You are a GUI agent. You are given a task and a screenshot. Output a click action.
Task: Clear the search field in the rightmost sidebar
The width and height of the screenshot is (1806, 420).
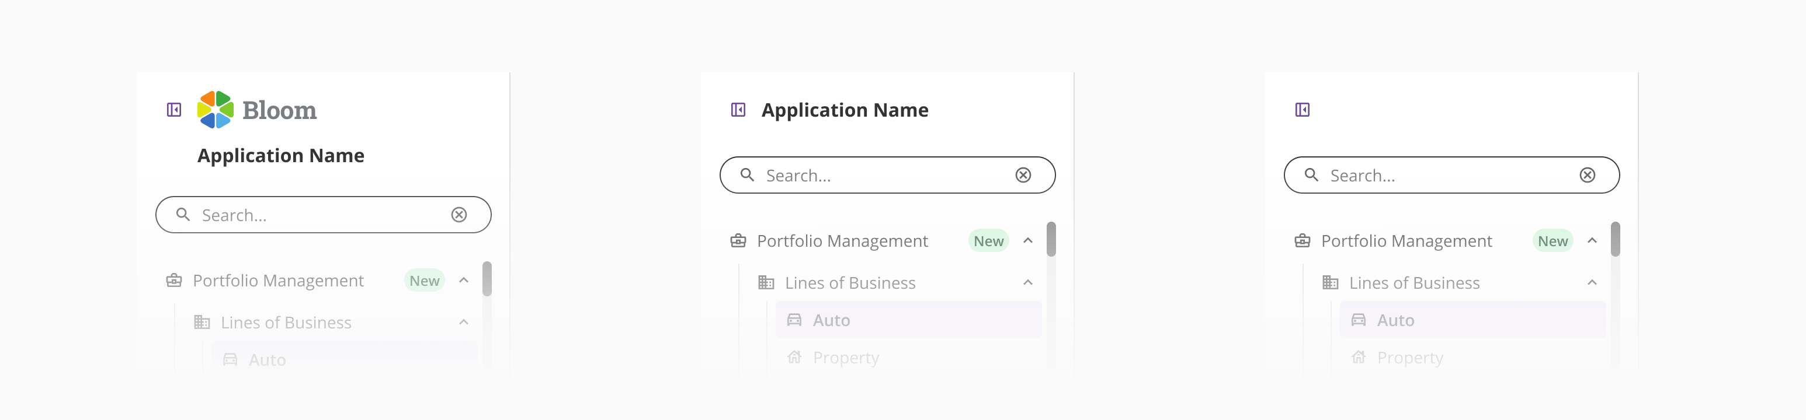(x=1588, y=175)
